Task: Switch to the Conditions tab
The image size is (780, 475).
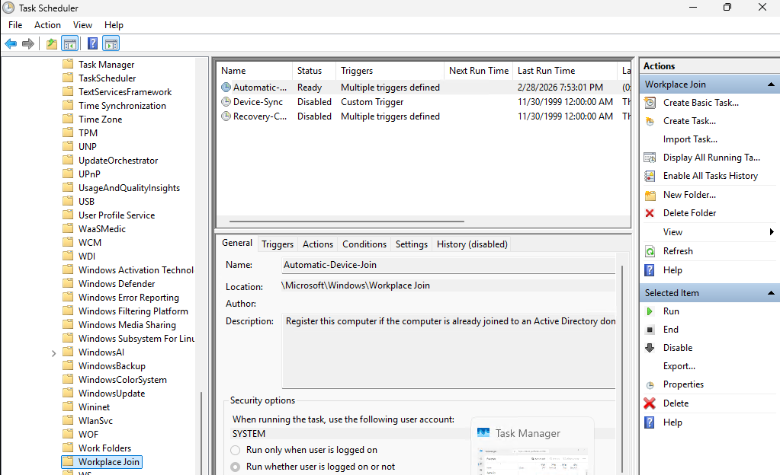Action: [x=364, y=244]
